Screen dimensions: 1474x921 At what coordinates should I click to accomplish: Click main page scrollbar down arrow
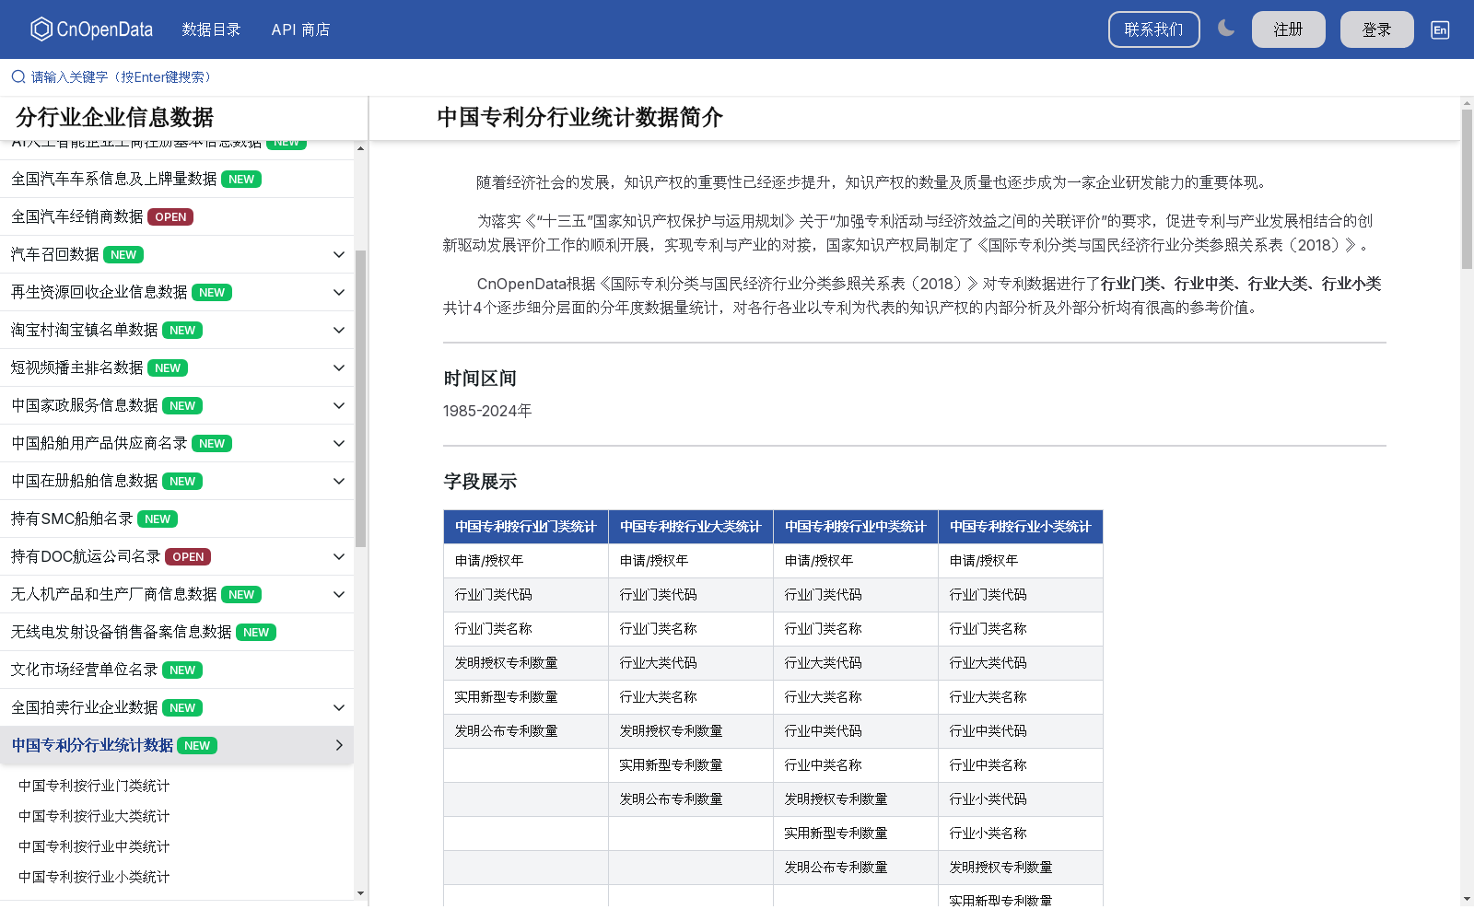[1467, 899]
